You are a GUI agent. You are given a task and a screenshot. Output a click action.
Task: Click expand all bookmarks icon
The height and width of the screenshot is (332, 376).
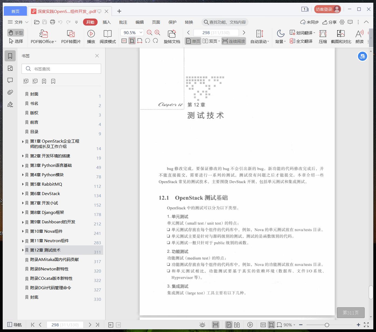coord(26,81)
